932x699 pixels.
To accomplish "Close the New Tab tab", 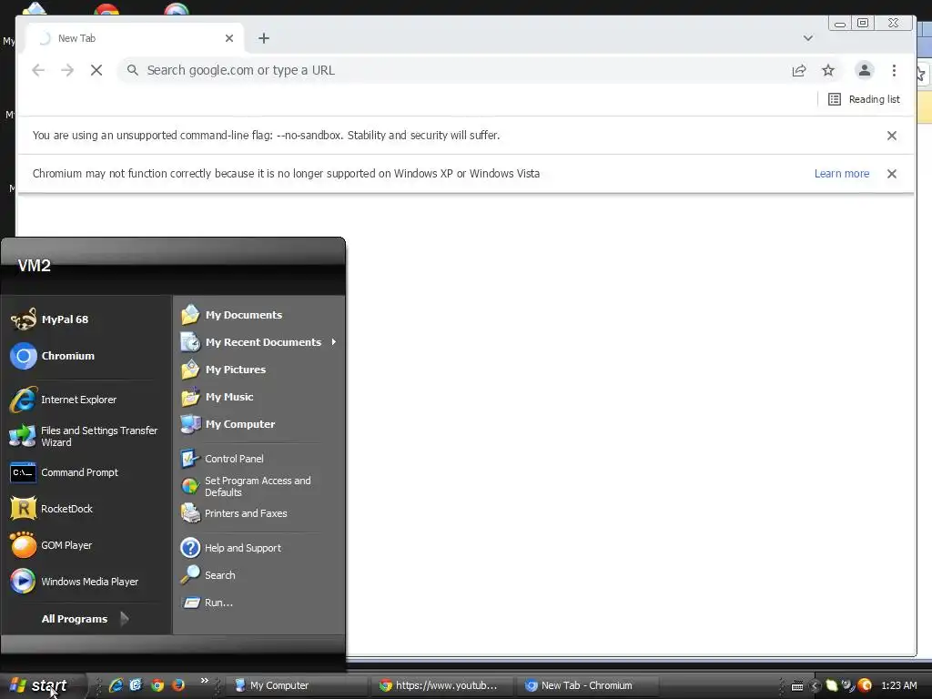I will [x=229, y=38].
